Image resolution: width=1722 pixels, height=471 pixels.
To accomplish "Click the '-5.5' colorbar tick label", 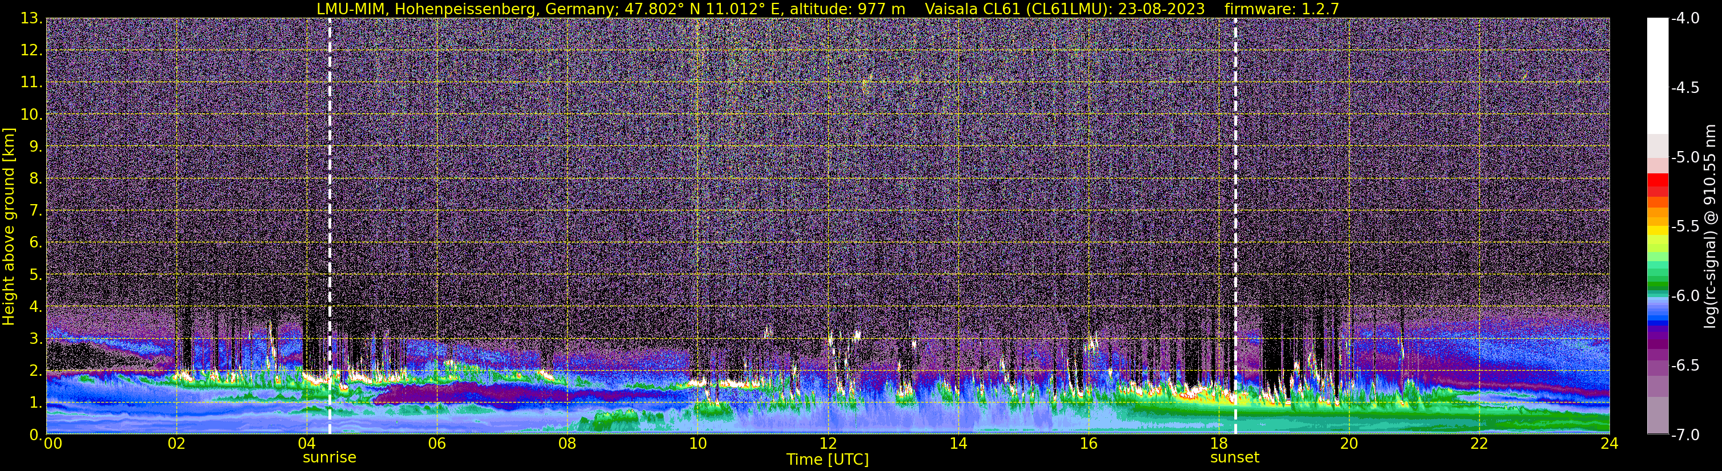I will tap(1685, 227).
